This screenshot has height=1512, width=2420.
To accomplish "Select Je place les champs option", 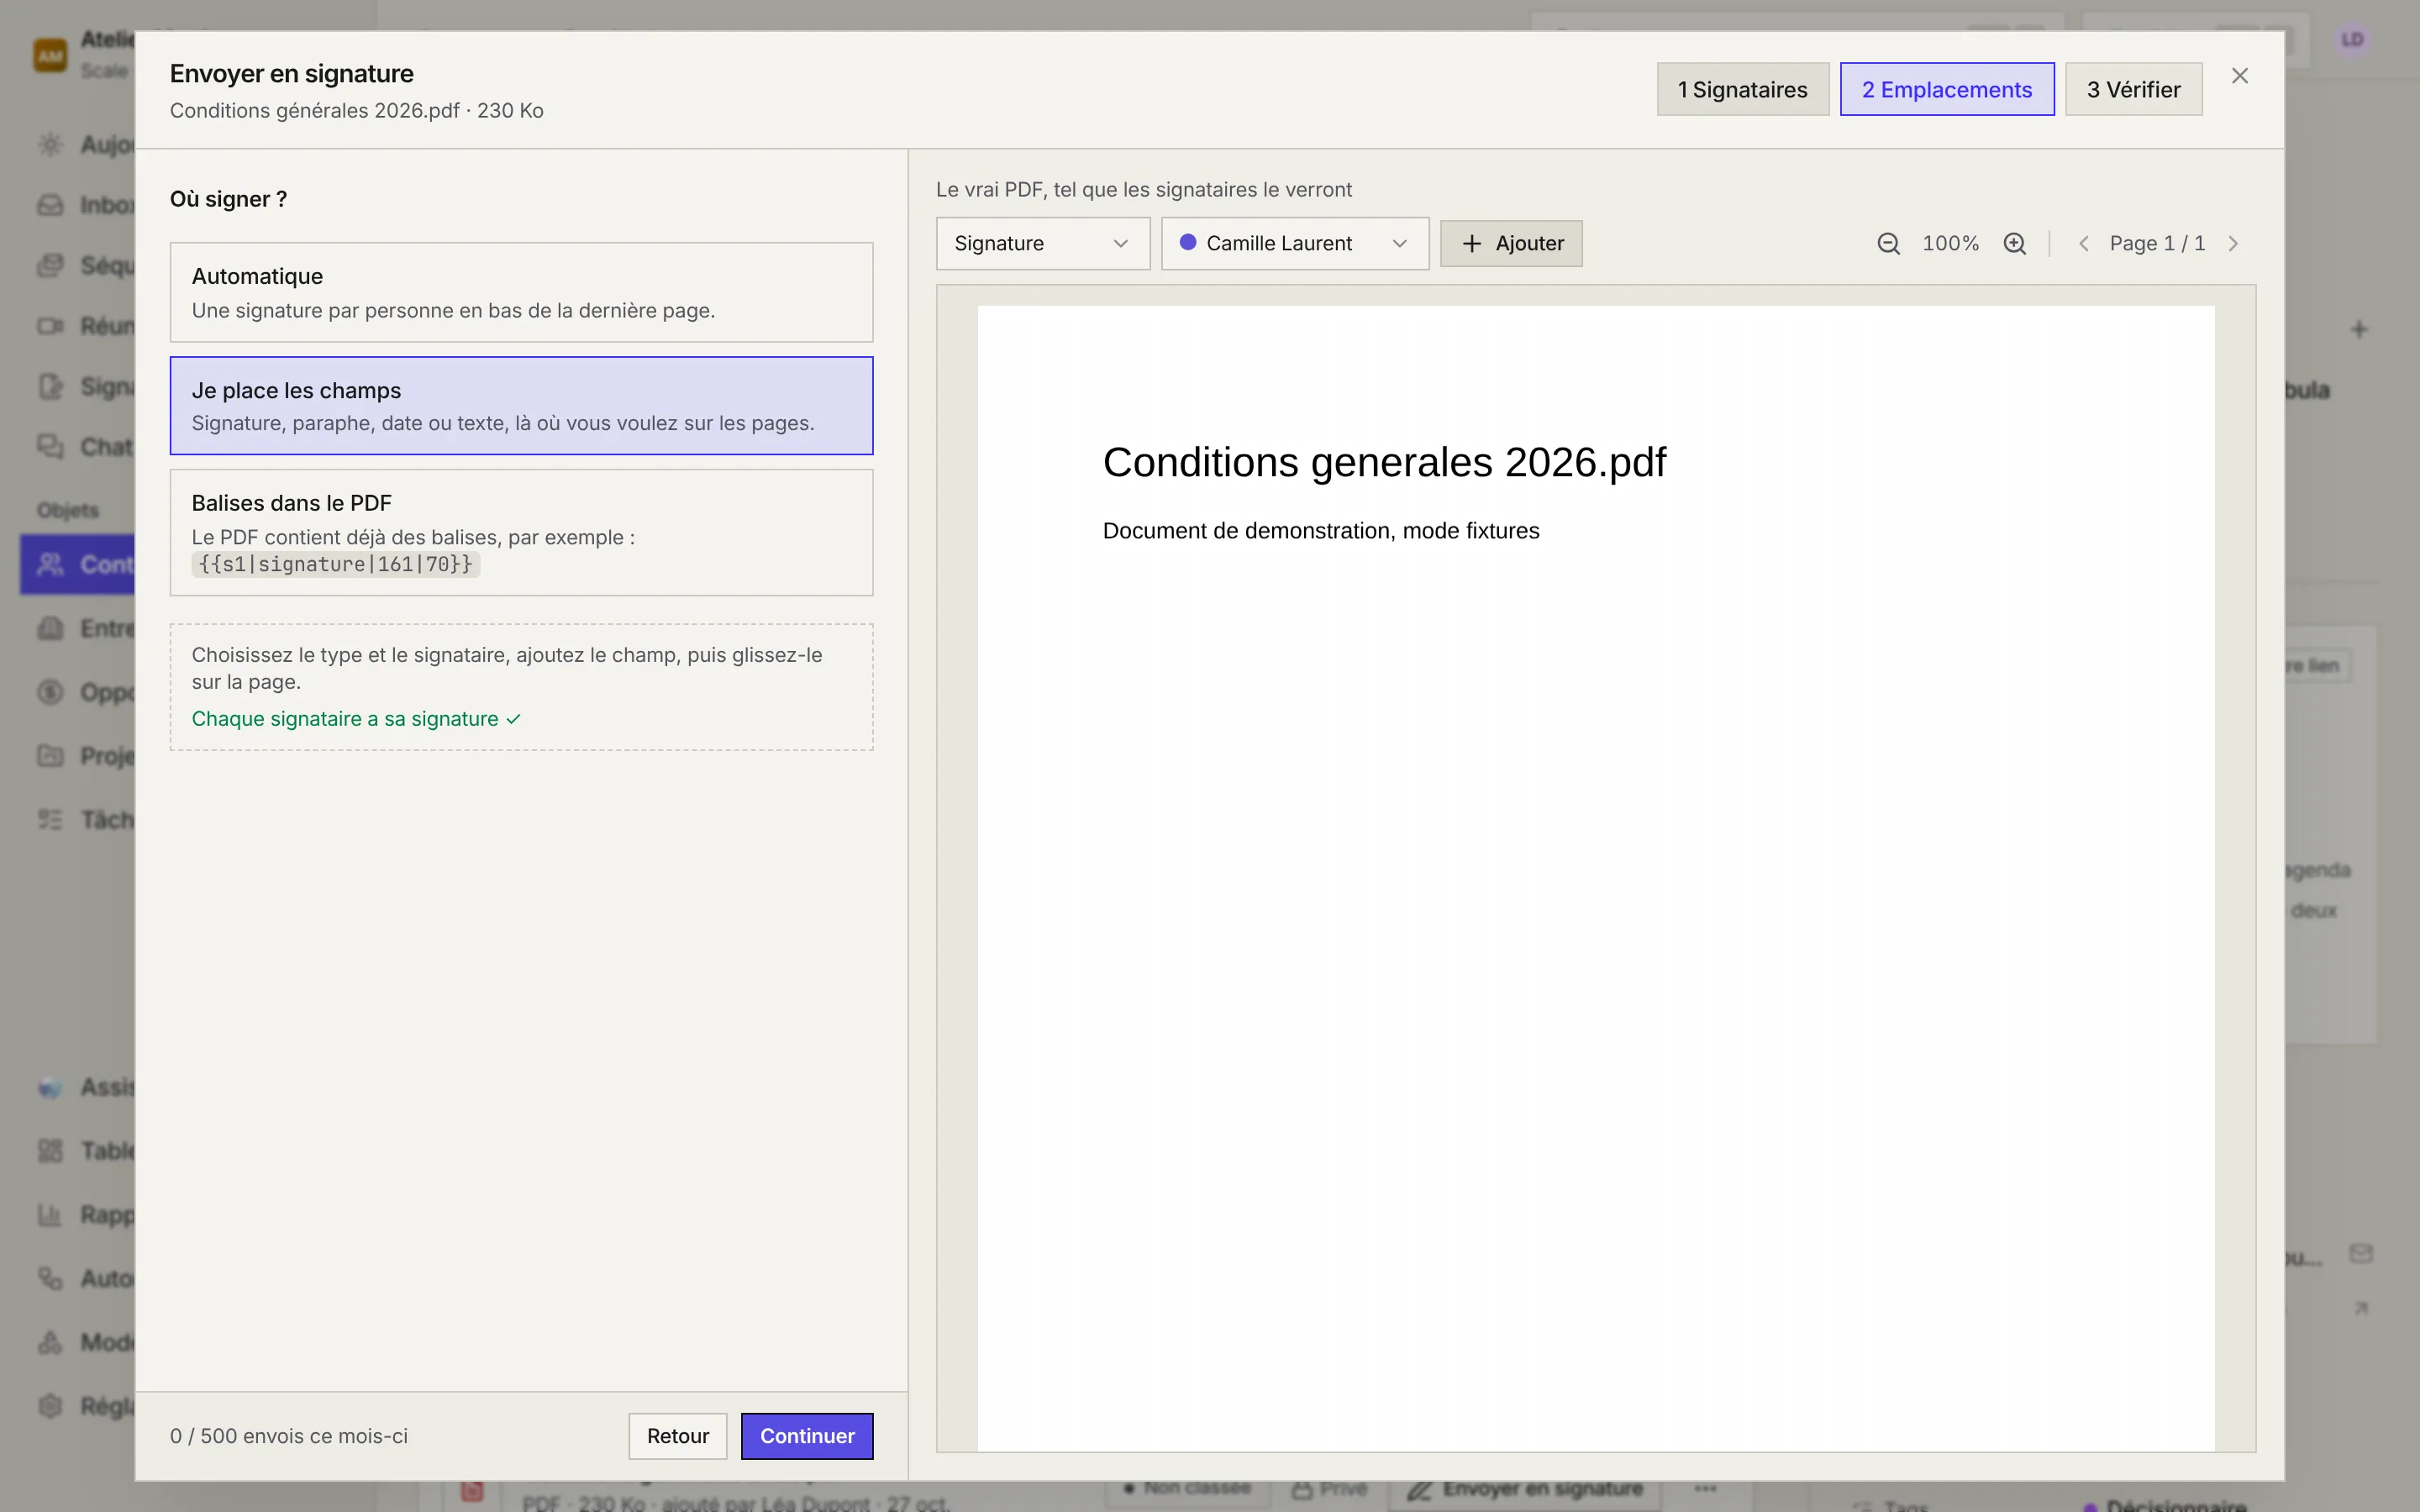I will [521, 405].
